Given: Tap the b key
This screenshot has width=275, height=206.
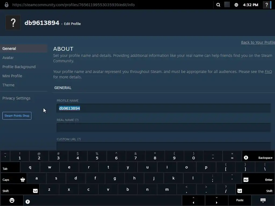Looking at the screenshot, I should click(x=128, y=189).
